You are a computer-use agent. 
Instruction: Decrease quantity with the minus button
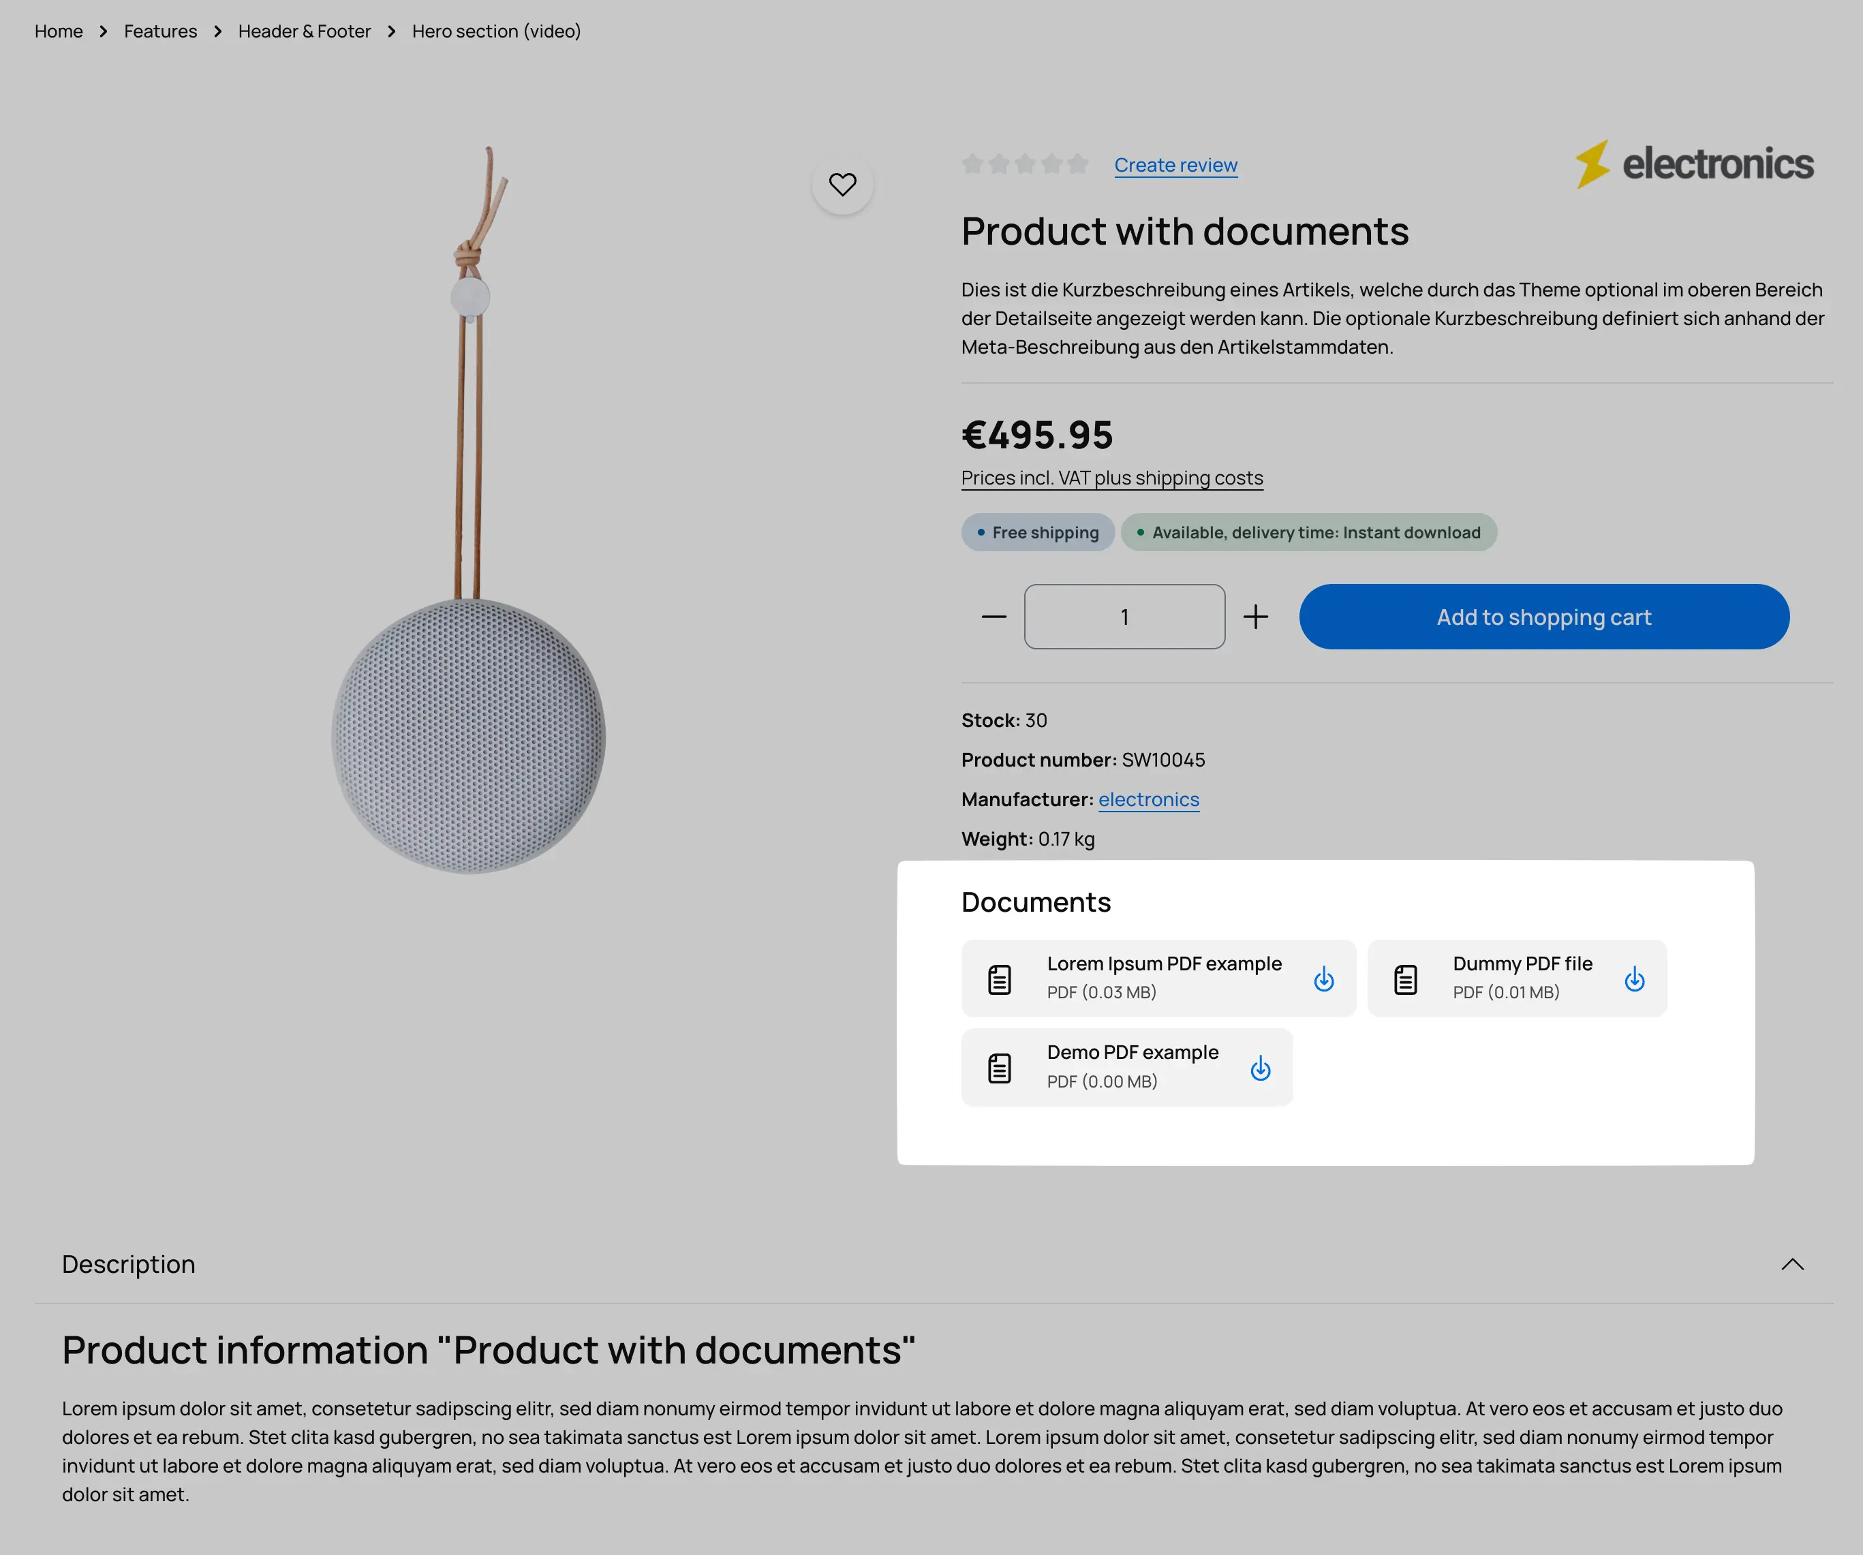point(994,617)
